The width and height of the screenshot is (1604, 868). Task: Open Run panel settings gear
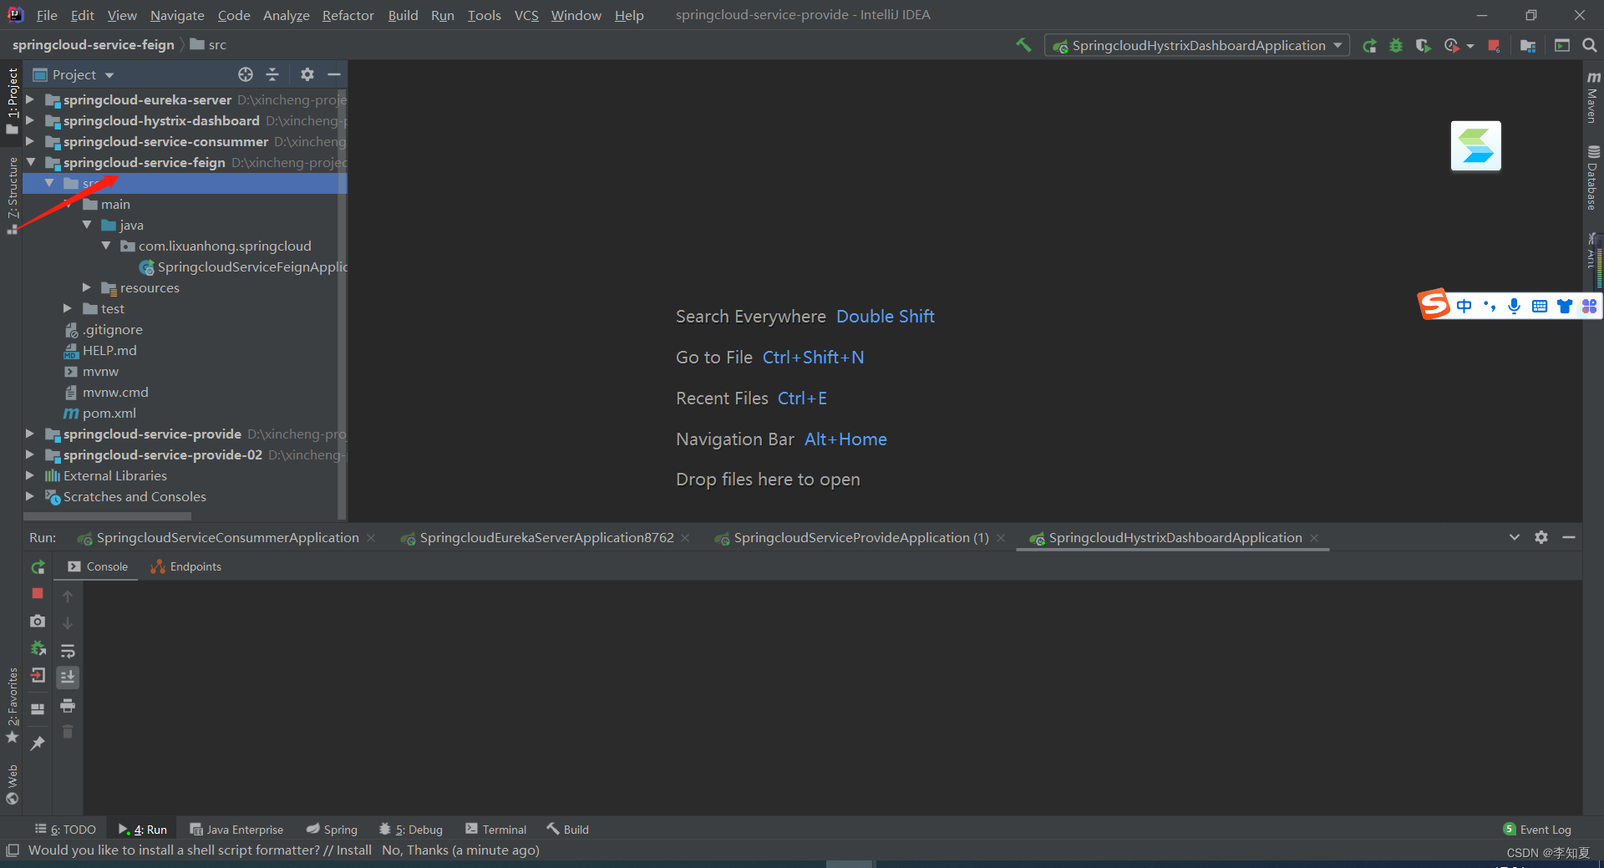(1541, 537)
